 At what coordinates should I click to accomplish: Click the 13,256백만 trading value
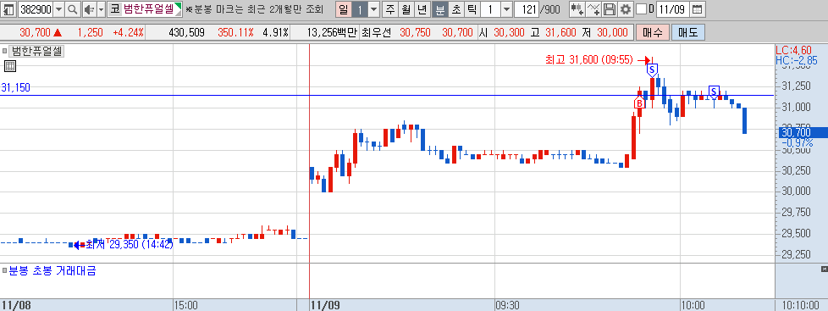[332, 33]
